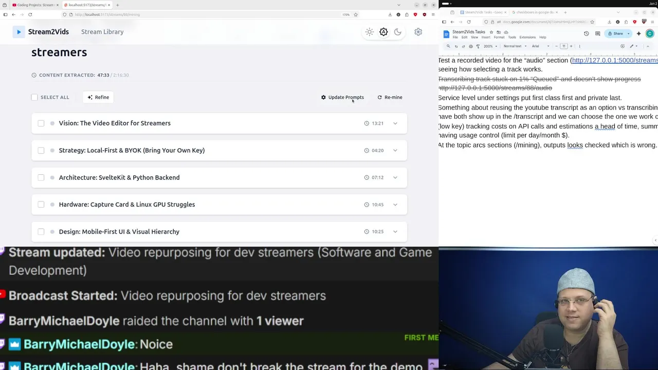
Task: Open the File menu in Docs
Action: pos(455,38)
